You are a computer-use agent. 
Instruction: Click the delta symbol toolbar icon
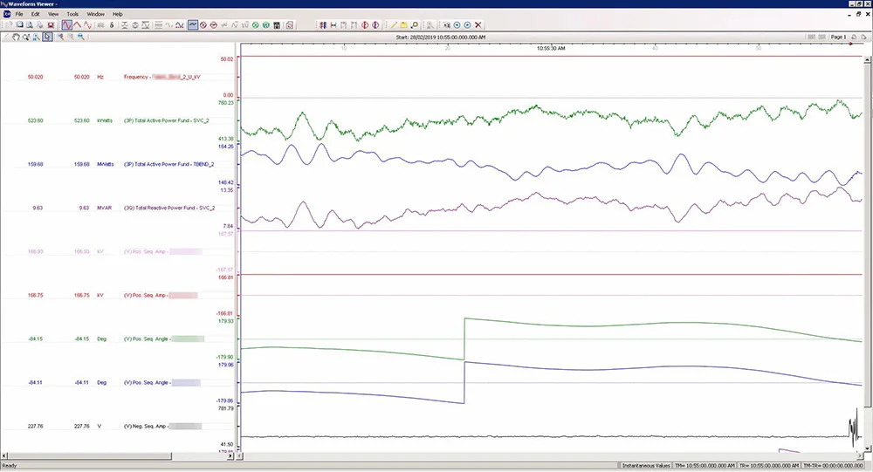pos(112,25)
